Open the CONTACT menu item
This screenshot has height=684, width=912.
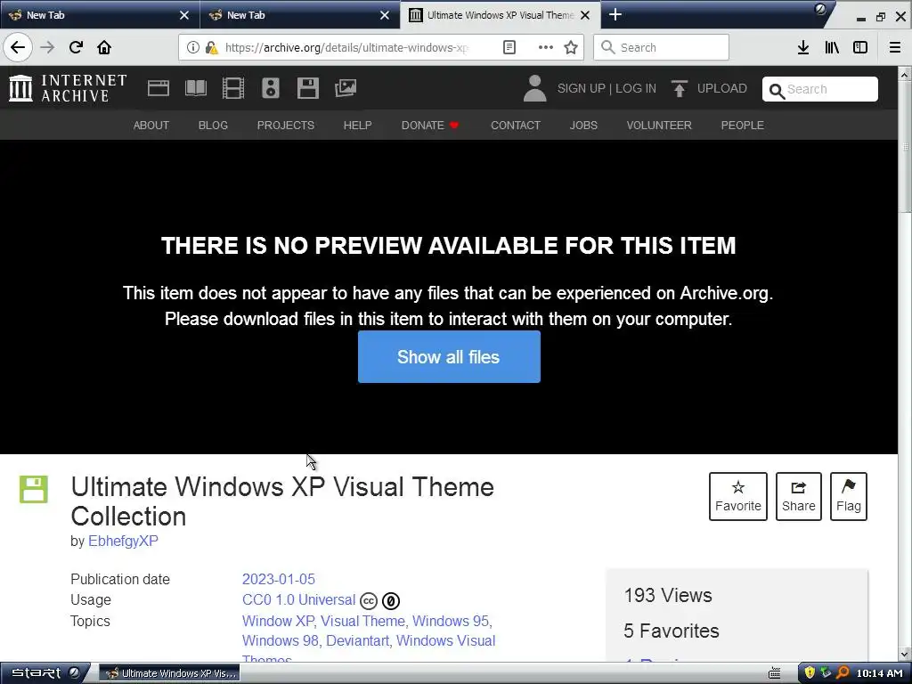point(516,125)
